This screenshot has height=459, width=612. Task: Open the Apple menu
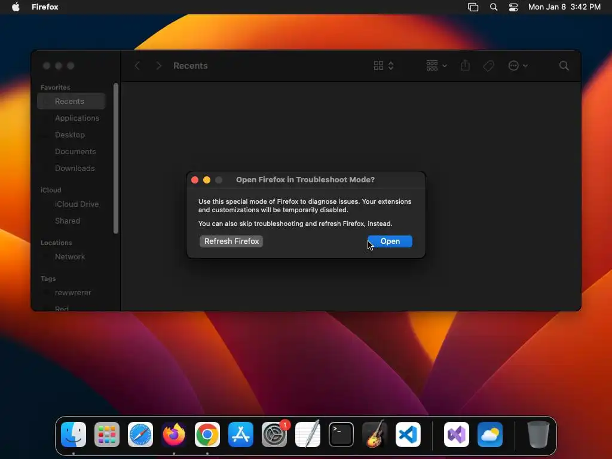[x=16, y=7]
